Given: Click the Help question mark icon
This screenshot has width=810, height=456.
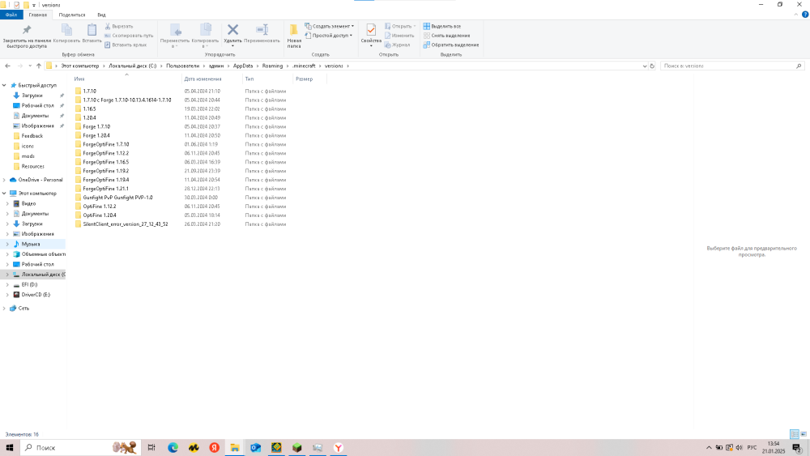Looking at the screenshot, I should tap(805, 15).
